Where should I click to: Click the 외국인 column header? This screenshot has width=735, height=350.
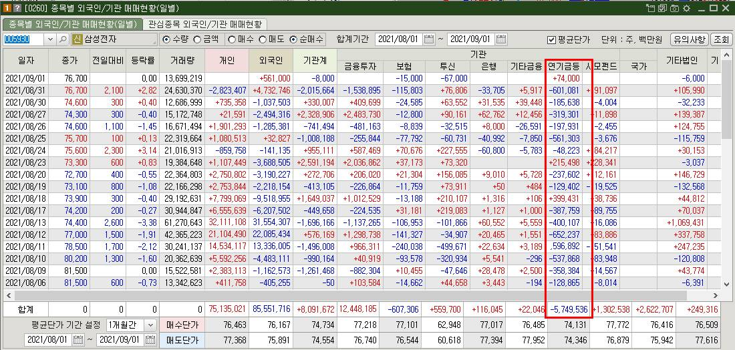tap(271, 60)
